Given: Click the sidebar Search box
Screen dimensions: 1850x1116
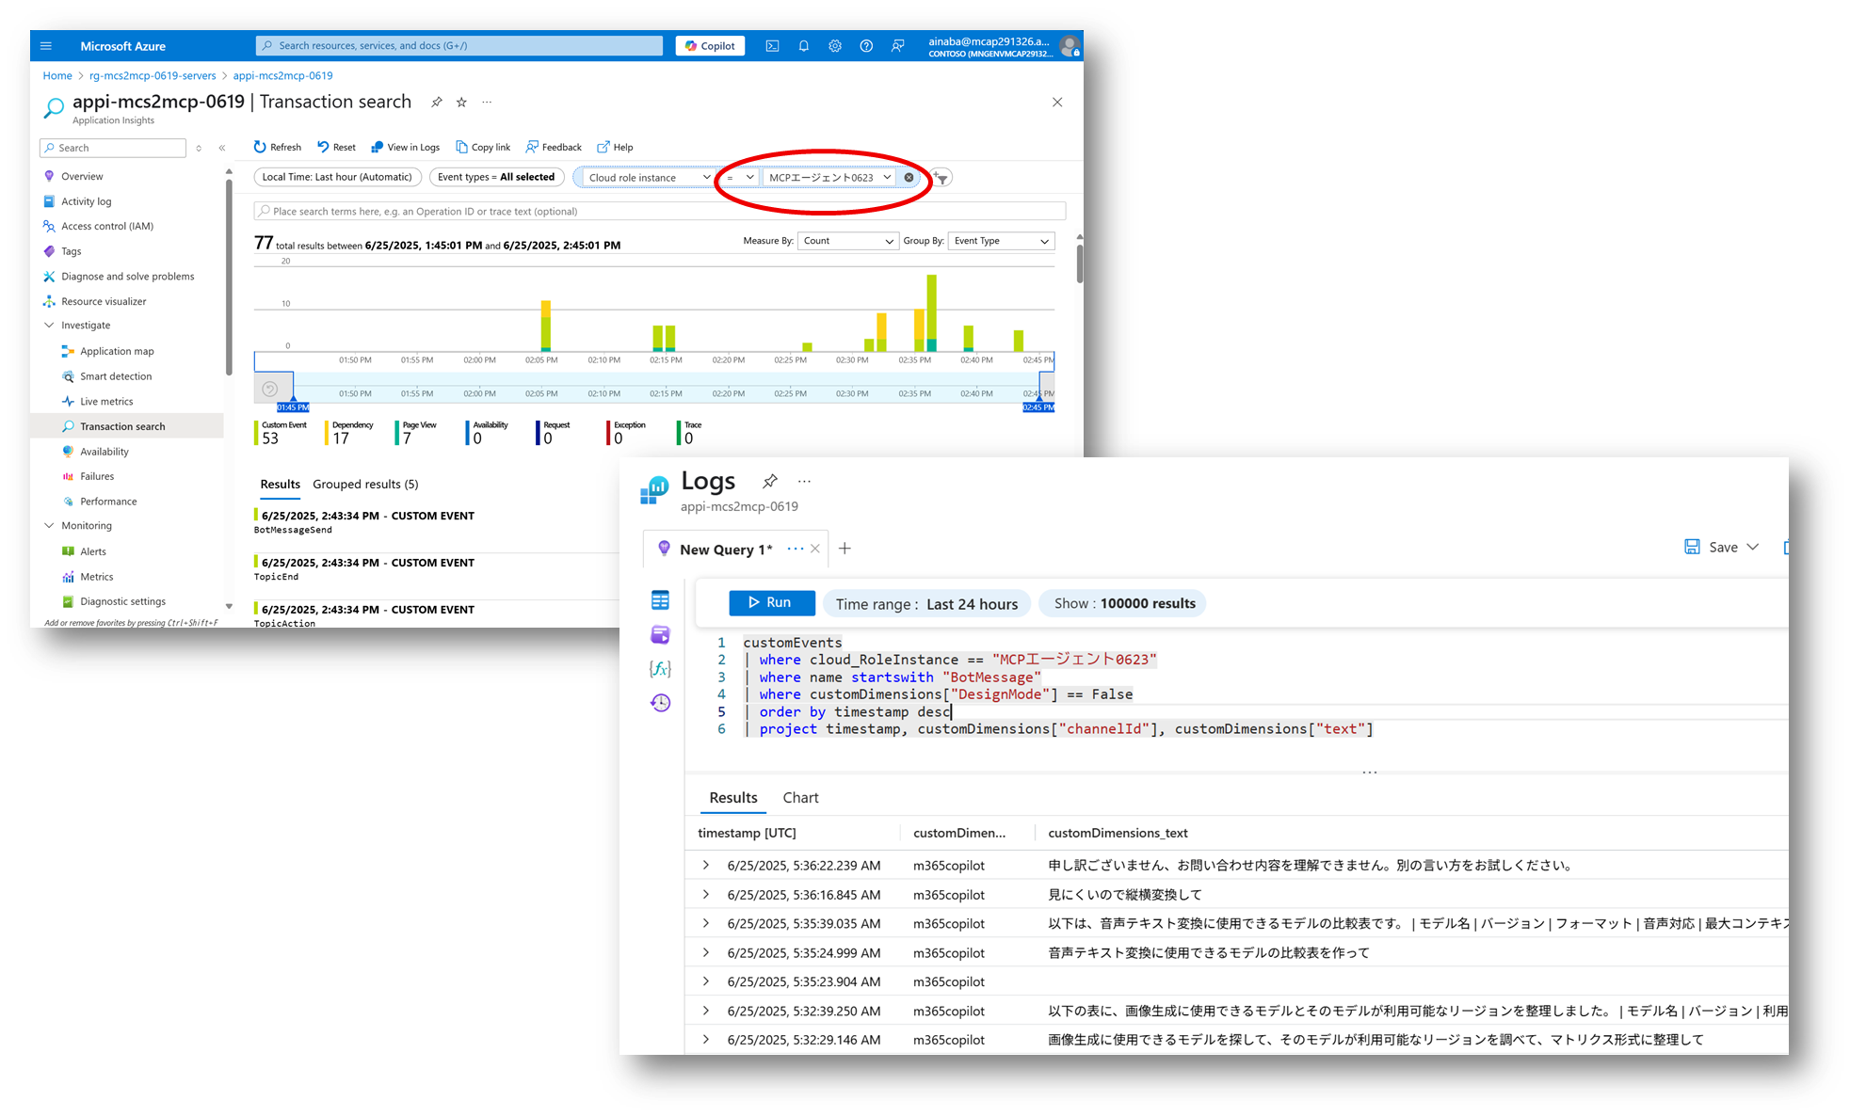Looking at the screenshot, I should click(113, 148).
